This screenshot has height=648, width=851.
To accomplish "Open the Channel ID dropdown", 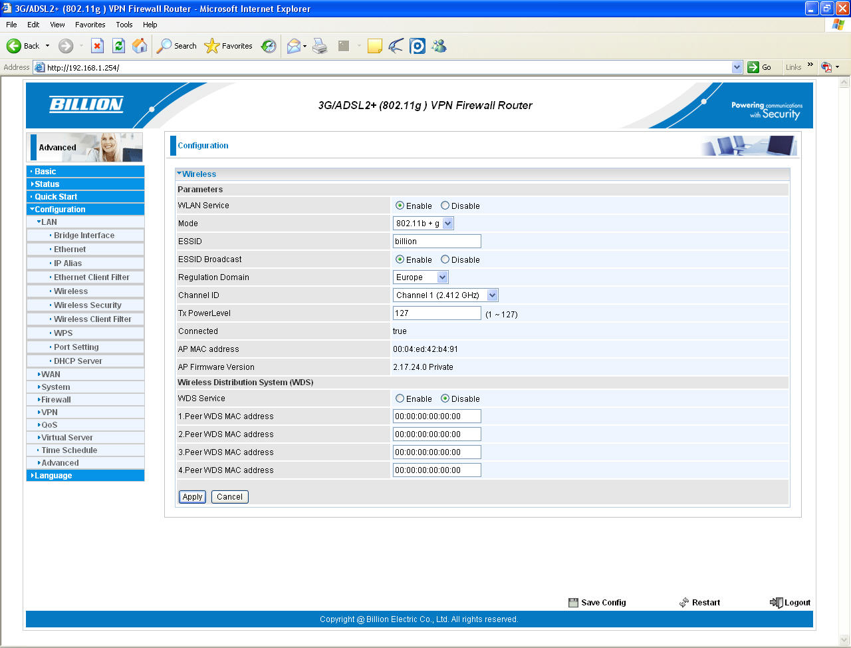I will 445,295.
